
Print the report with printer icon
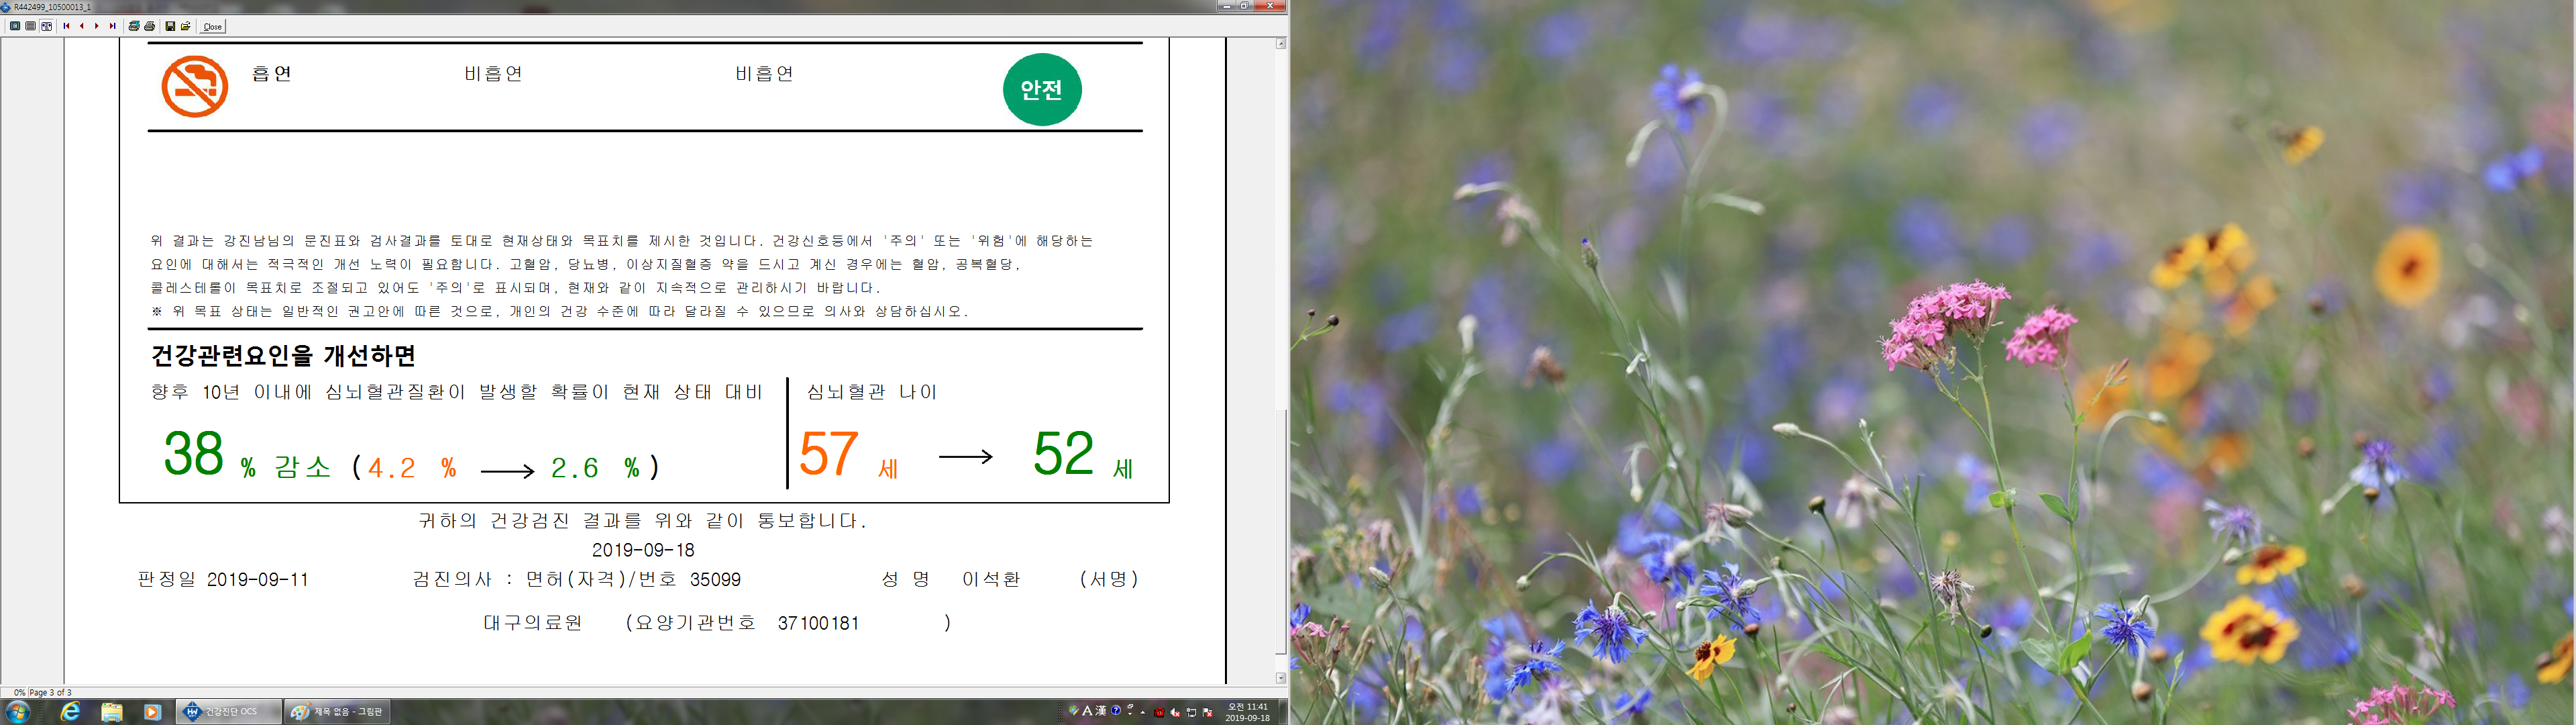(150, 26)
